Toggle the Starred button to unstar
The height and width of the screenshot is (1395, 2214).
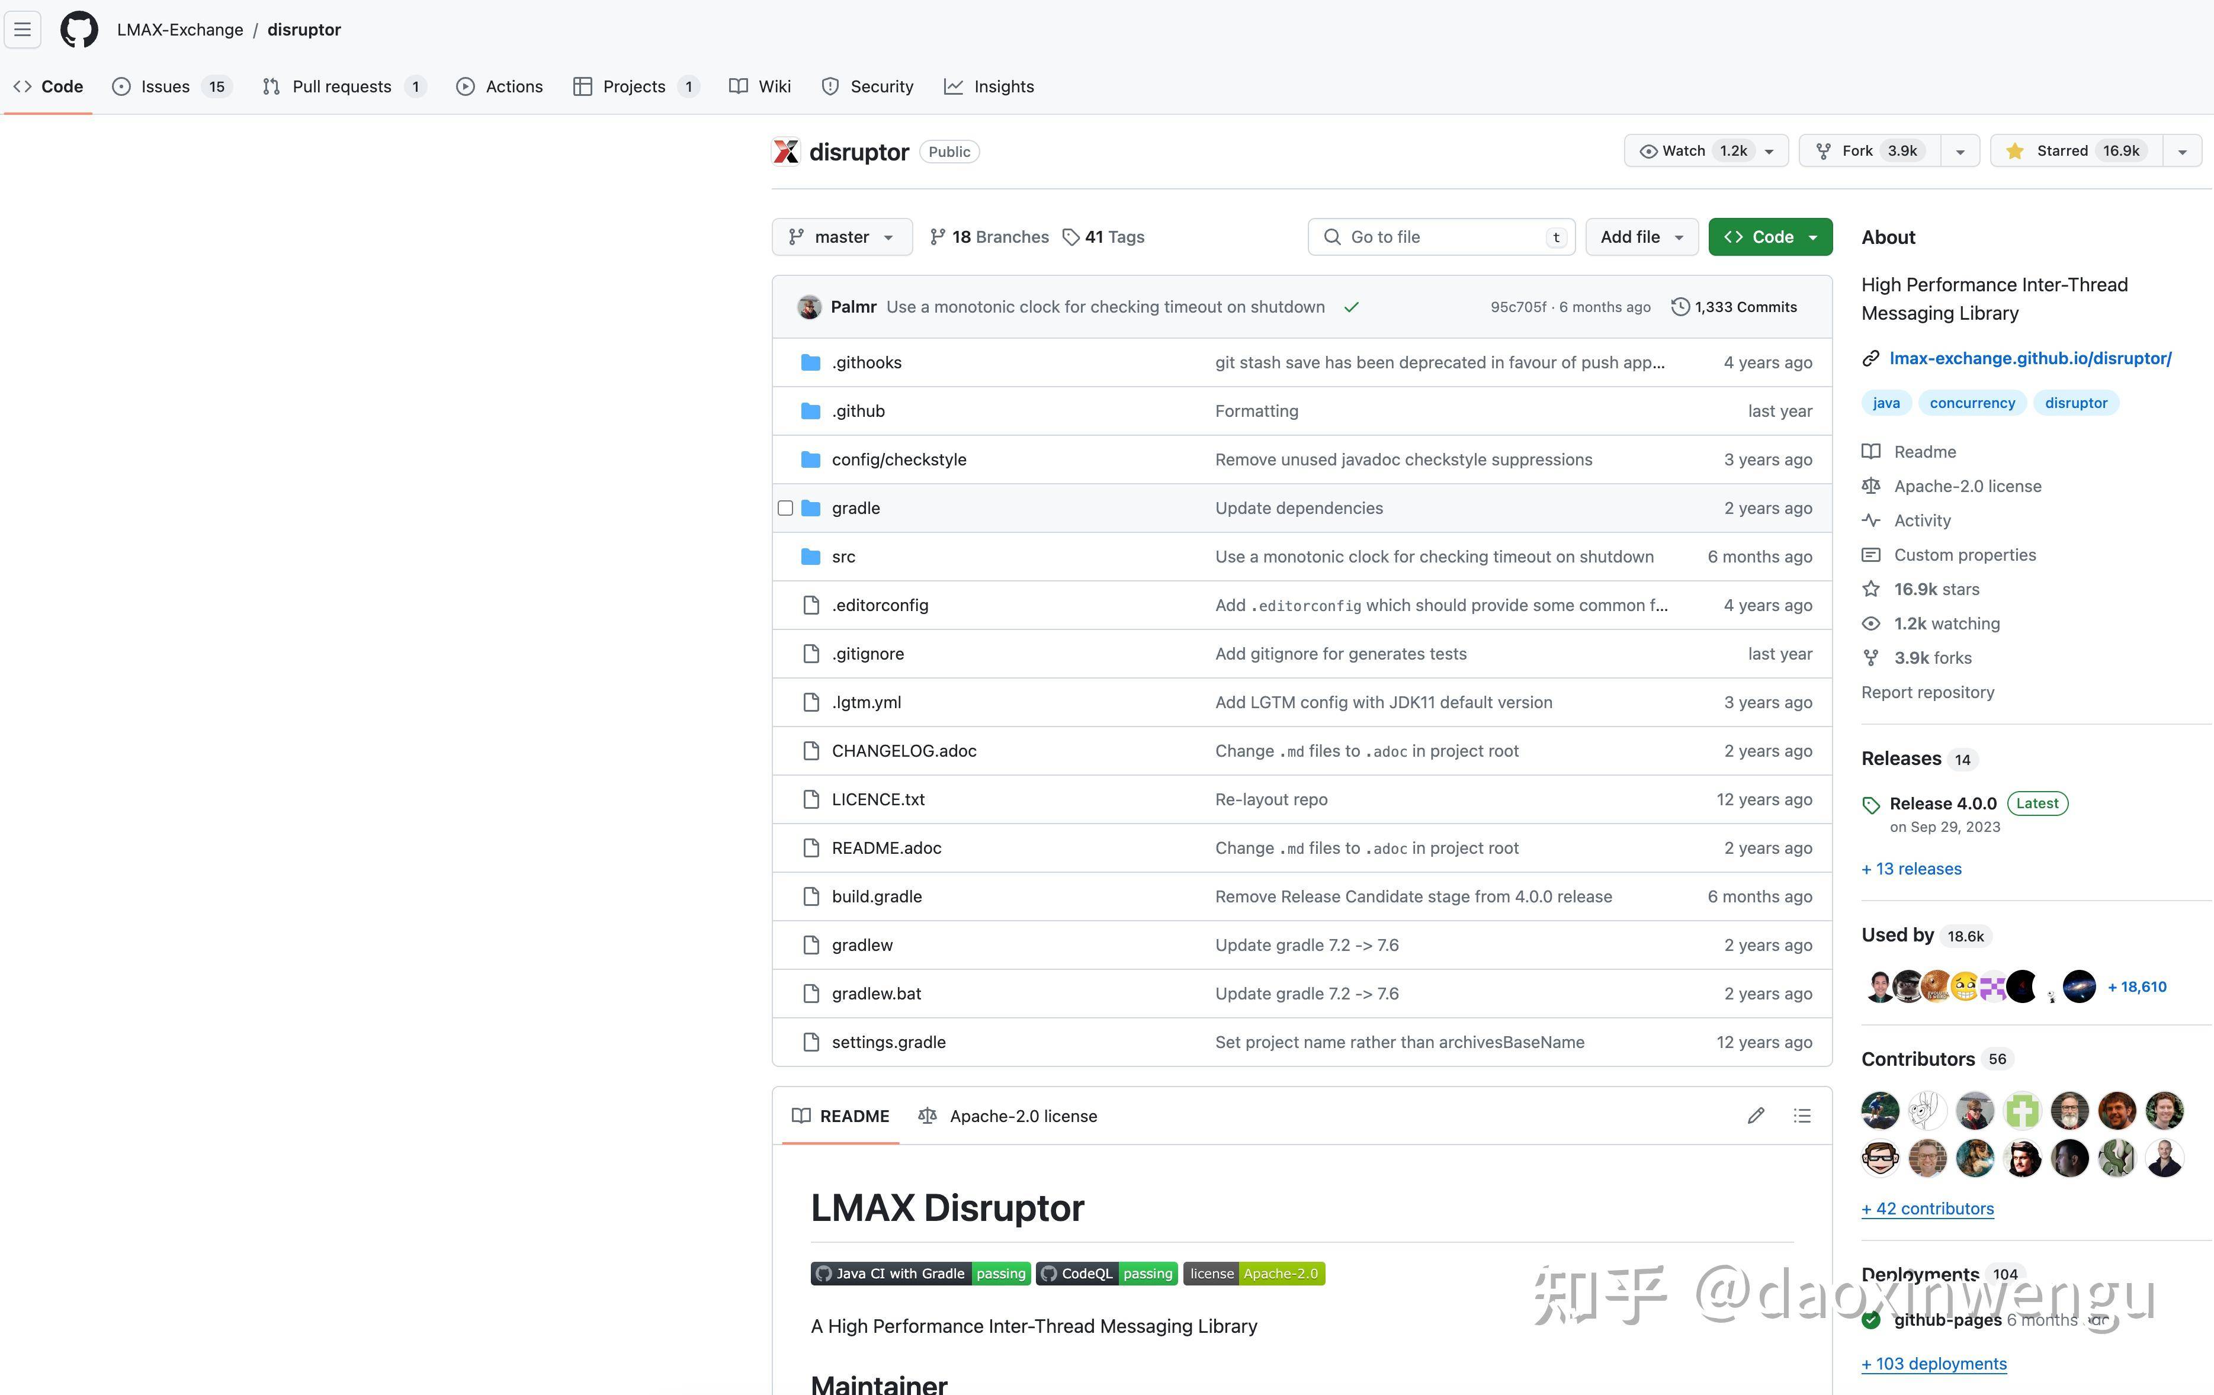pyautogui.click(x=2076, y=151)
